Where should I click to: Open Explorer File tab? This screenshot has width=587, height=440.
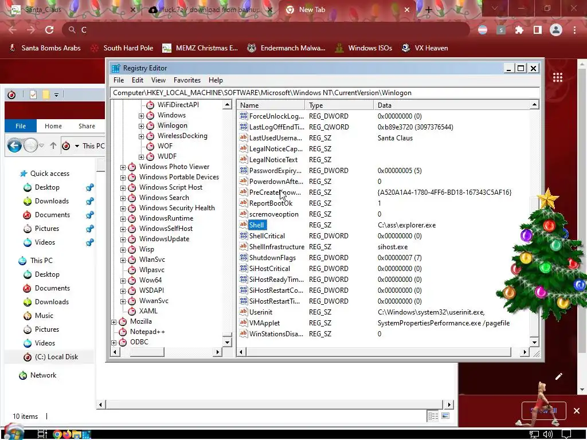pyautogui.click(x=21, y=126)
